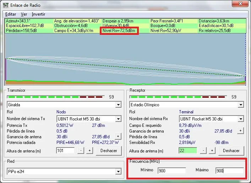The image size is (251, 183).
Task: Expand the Rx system name UBNT Rocket dropdown
Action: (x=241, y=119)
